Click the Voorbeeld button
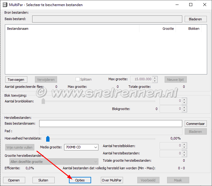The width and height of the screenshot is (212, 186). pos(148,180)
